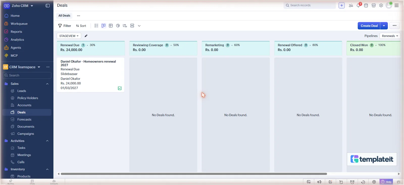Click the horizontal scrollbar of the board
This screenshot has height=185, width=404.
(x=194, y=174)
